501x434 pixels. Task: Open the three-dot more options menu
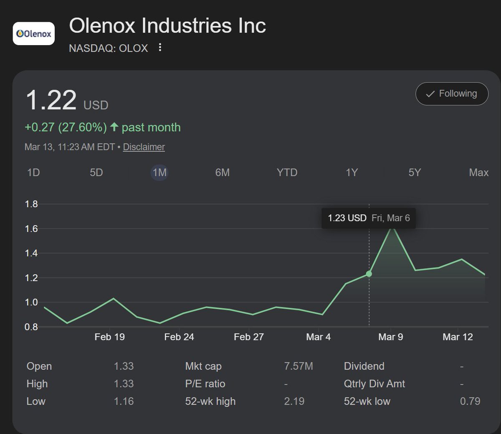(x=160, y=48)
